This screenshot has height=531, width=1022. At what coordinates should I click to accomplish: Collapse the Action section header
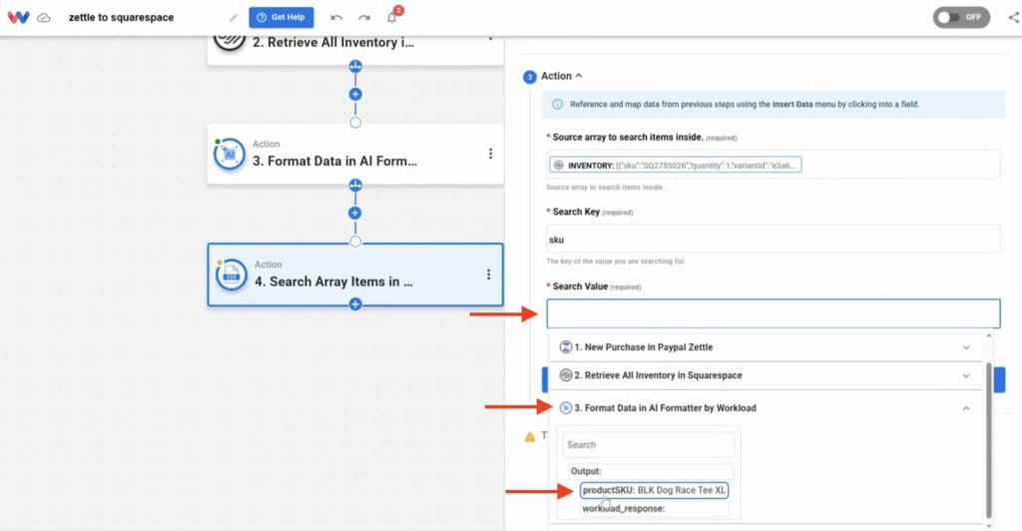point(561,76)
